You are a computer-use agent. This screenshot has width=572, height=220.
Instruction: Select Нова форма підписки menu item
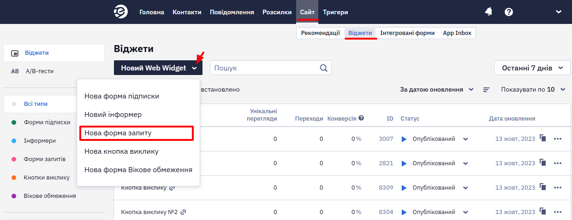(x=122, y=96)
